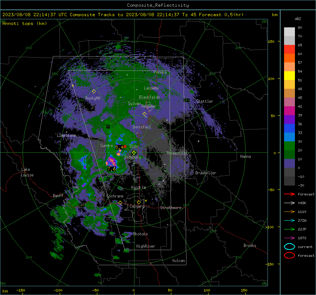This screenshot has width=316, height=295.
Task: Click the UTC timestamp header text
Action: pyautogui.click(x=123, y=15)
